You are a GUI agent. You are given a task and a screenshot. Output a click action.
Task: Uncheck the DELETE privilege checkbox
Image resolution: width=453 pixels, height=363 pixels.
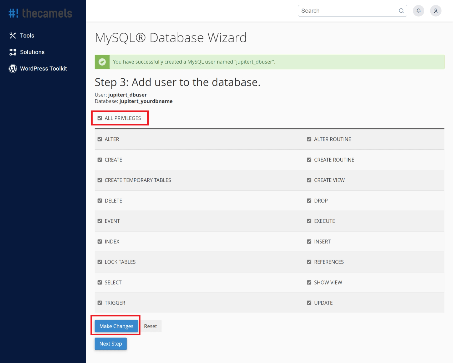[x=100, y=201]
